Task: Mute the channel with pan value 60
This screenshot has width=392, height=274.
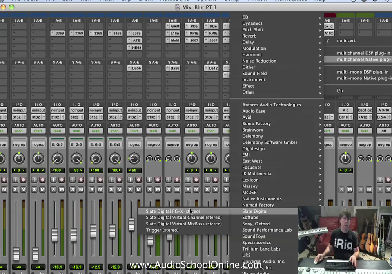Action: 138,190
